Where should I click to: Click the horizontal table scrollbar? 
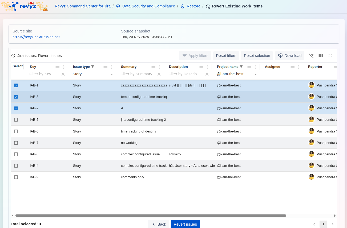click(151, 215)
